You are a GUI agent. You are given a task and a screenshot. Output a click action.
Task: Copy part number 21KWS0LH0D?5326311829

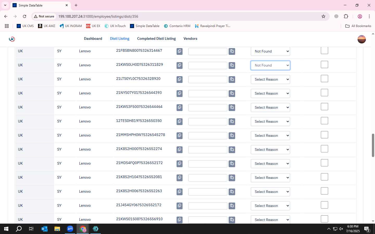(179, 65)
